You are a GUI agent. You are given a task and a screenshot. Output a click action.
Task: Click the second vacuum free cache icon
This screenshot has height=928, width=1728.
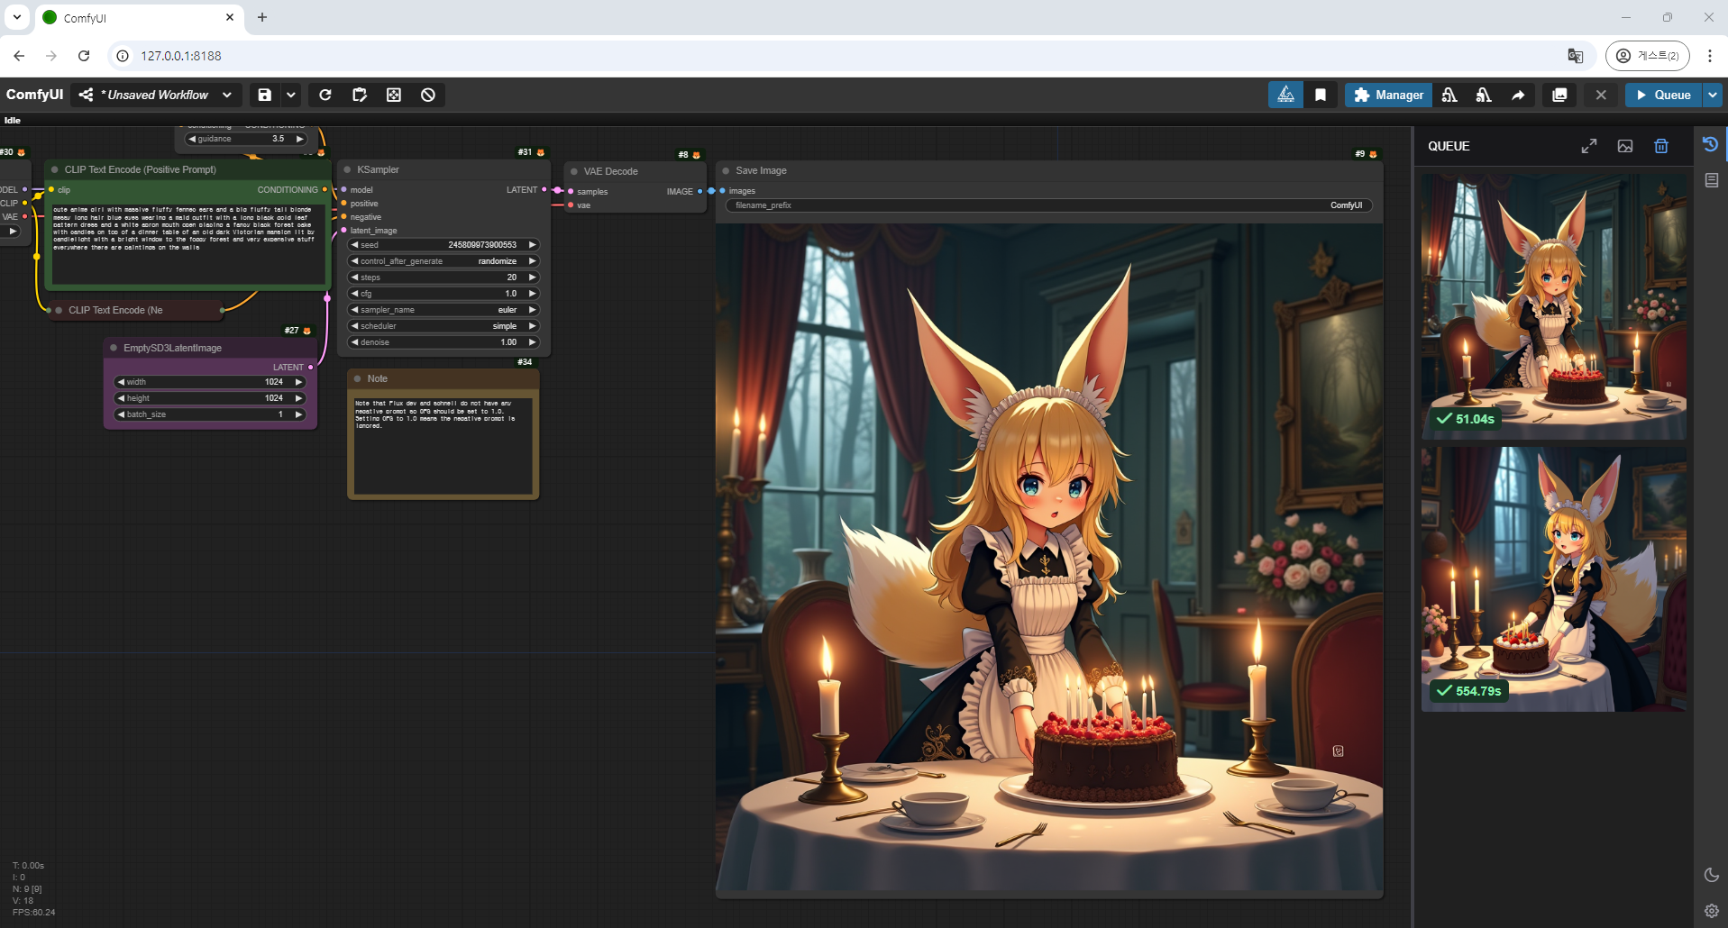click(1484, 95)
